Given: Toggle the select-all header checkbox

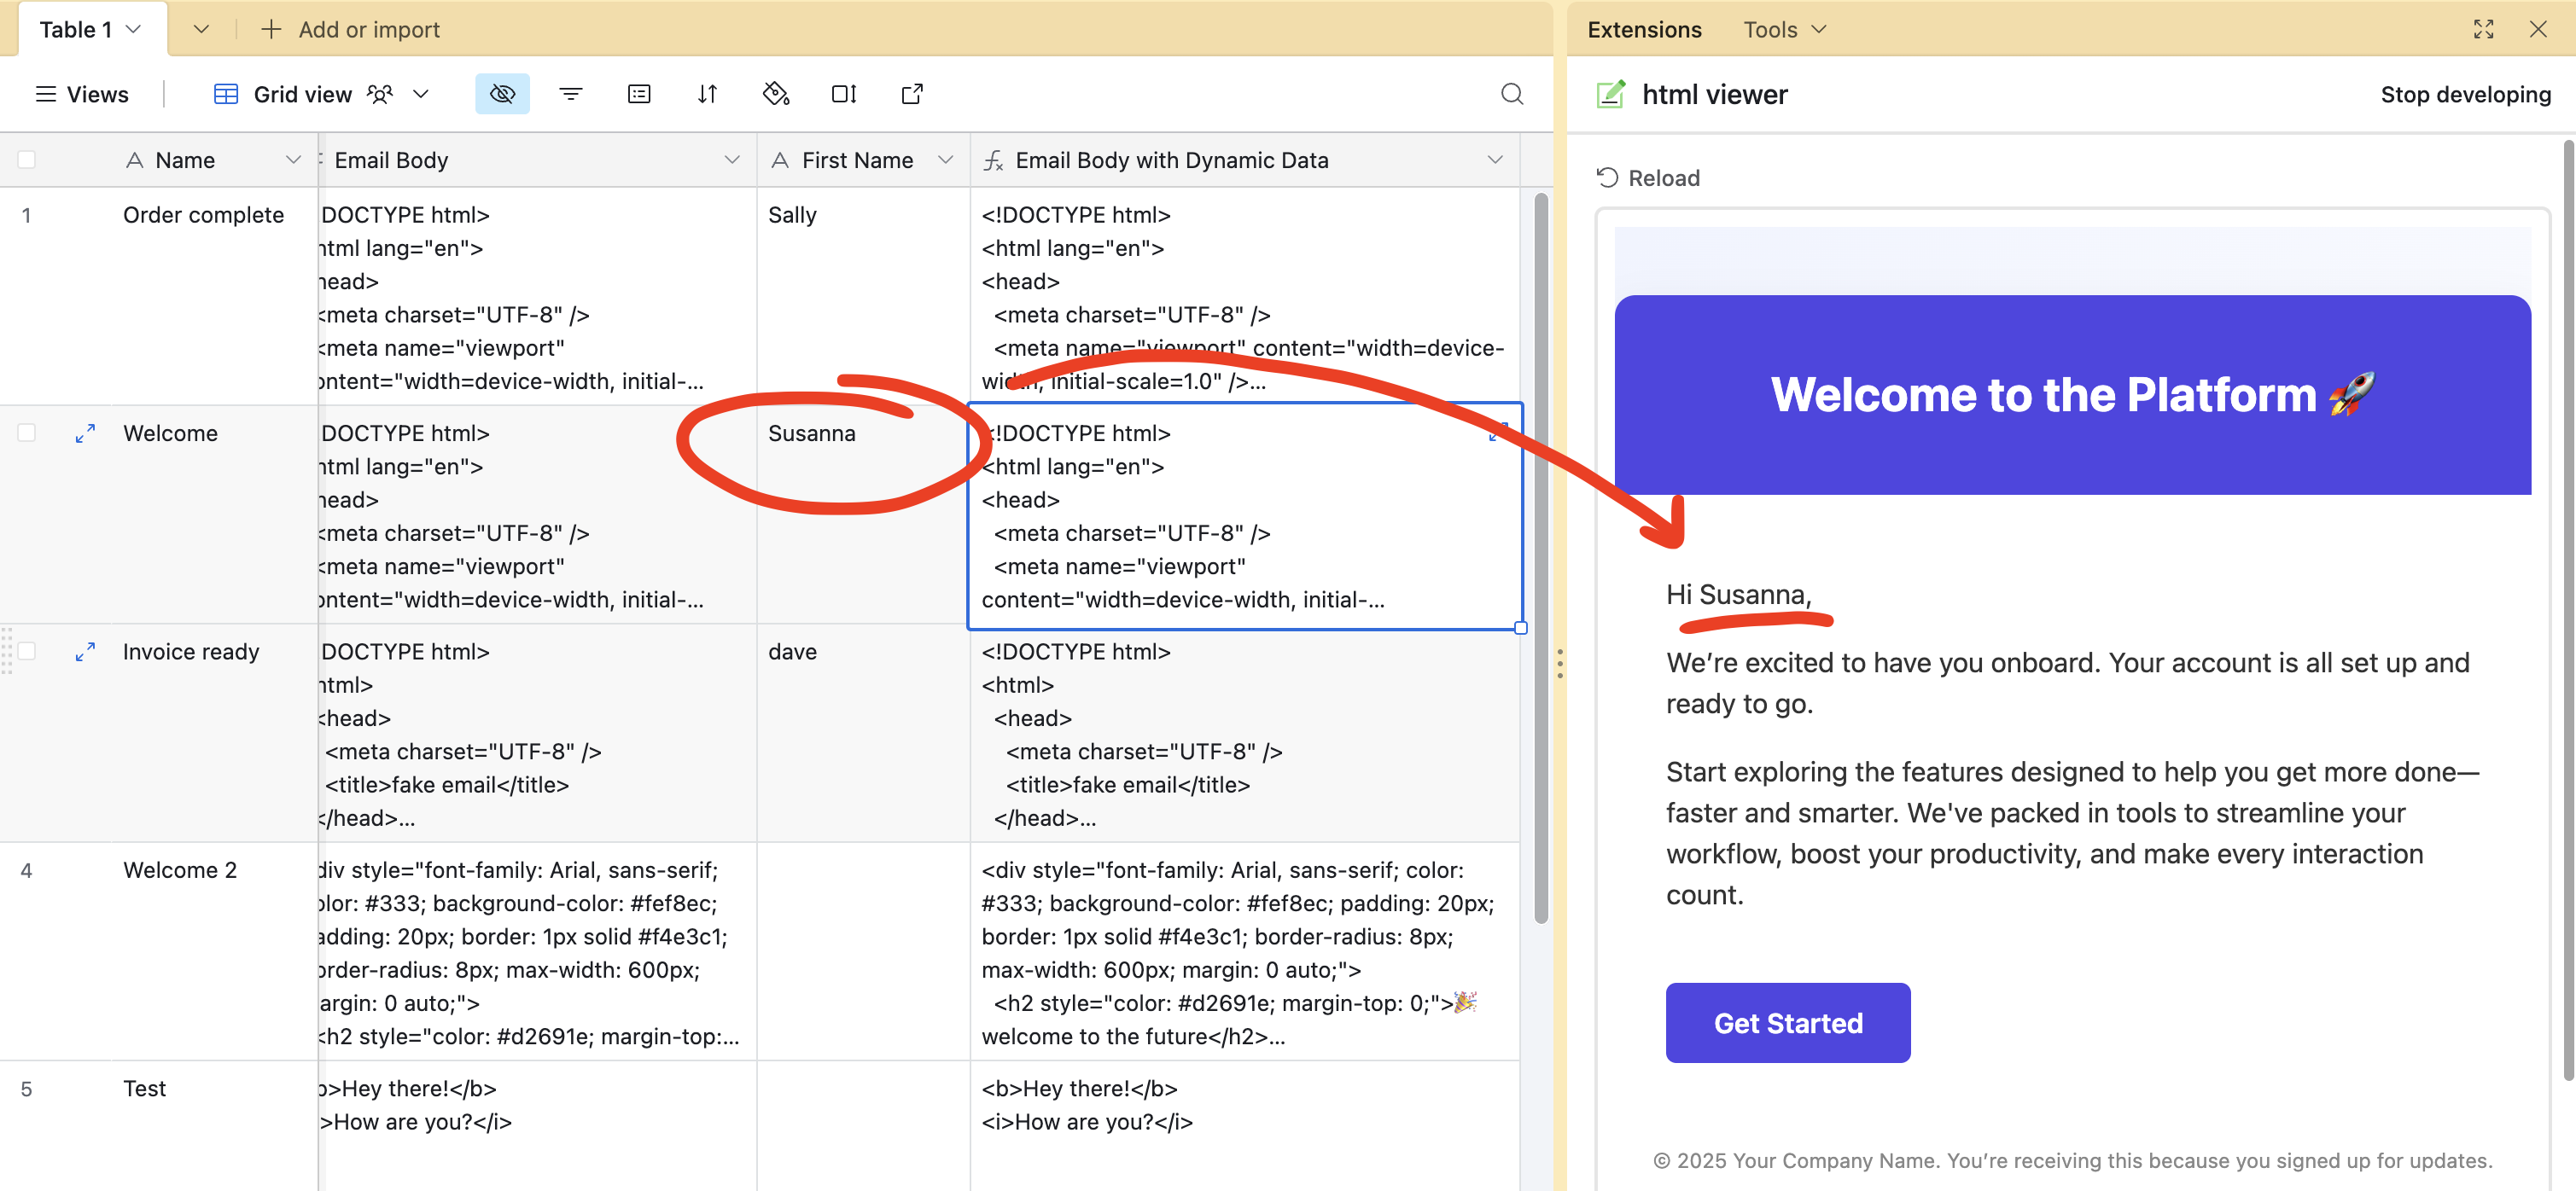Looking at the screenshot, I should pos(27,160).
